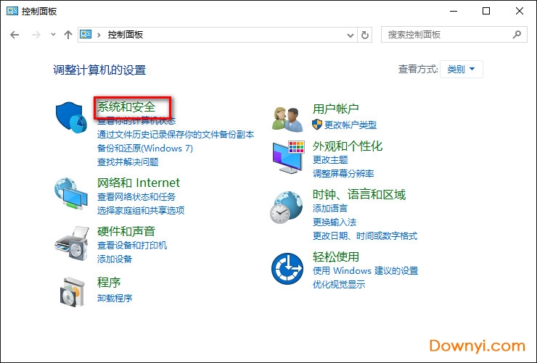Expand the address bar history dropdown

(x=351, y=34)
